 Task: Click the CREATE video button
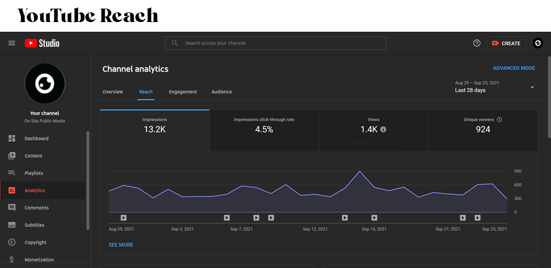tap(506, 43)
